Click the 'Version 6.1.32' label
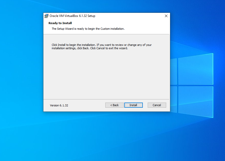The height and width of the screenshot is (161, 225). (x=59, y=105)
